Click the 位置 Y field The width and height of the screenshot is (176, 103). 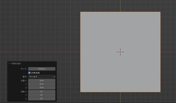42,84
